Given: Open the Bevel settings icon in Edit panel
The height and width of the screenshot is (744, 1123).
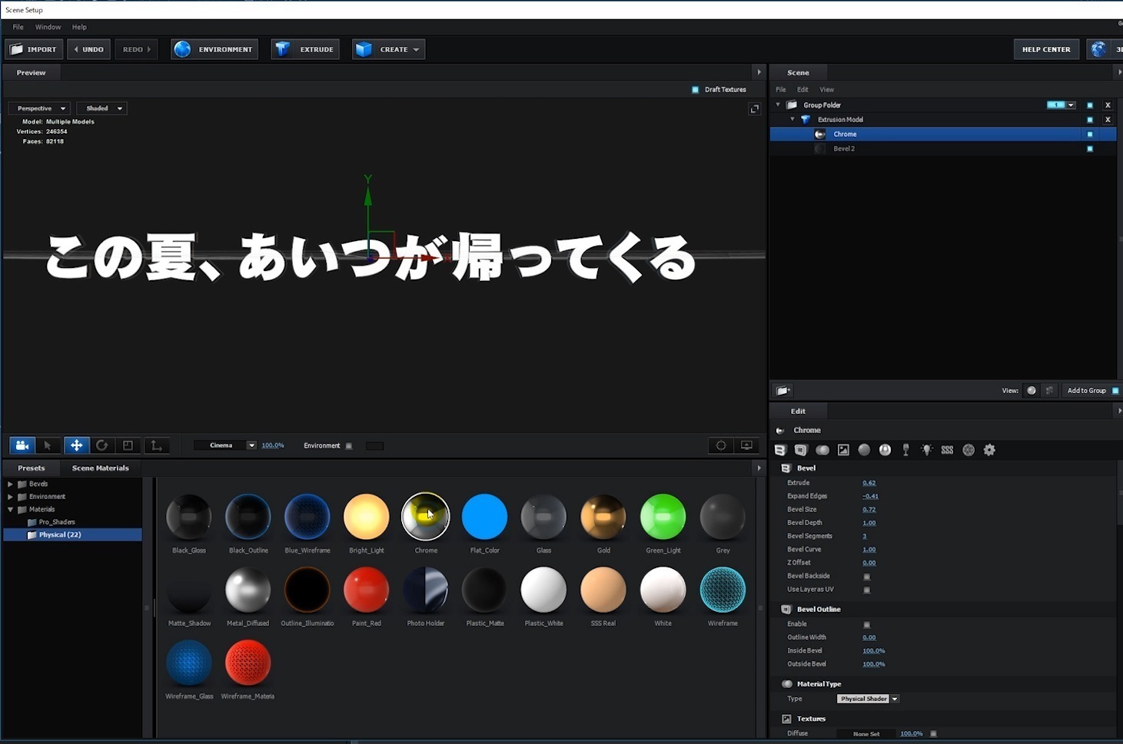Looking at the screenshot, I should point(780,450).
